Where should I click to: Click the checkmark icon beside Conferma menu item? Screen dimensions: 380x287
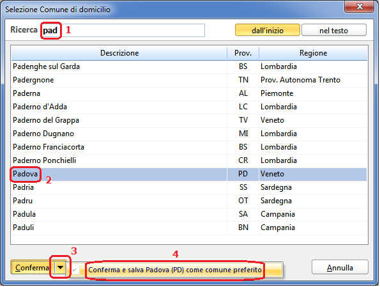[x=75, y=270]
